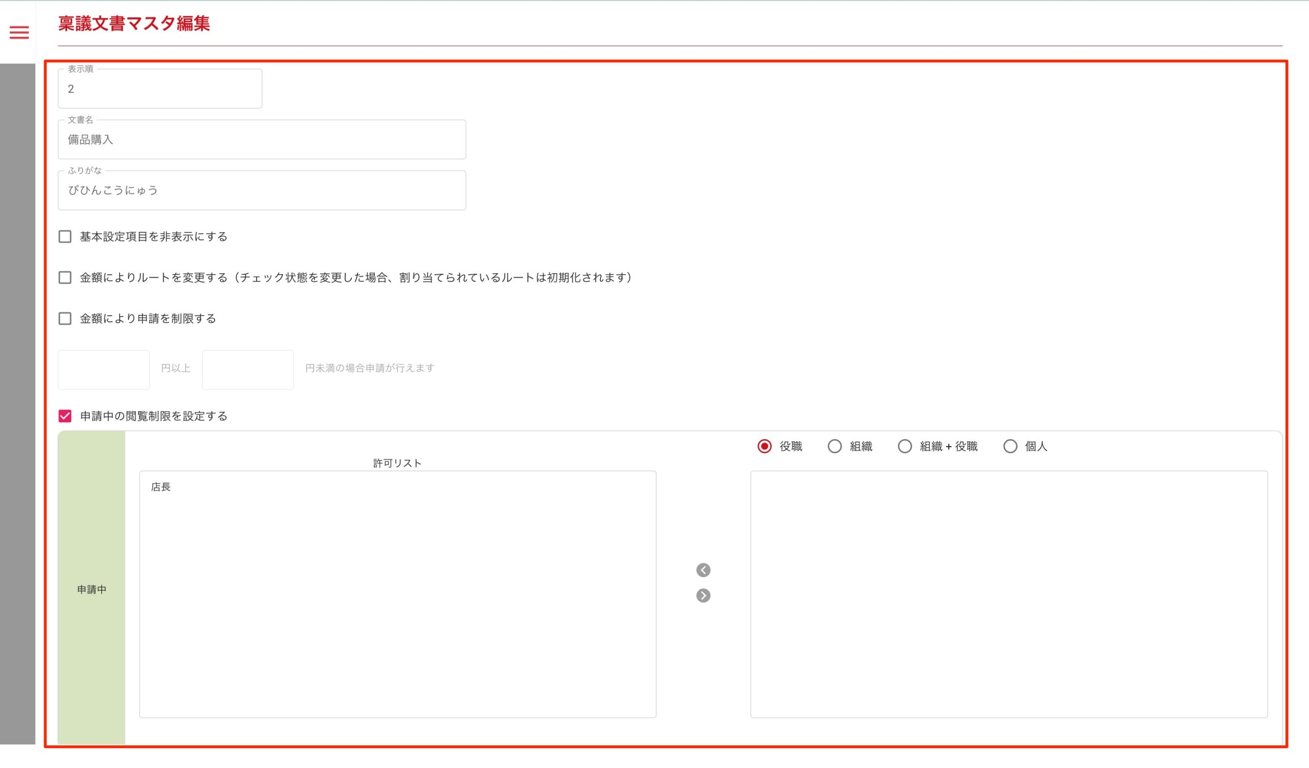Uncheck 申請中の閲覧制限を設定する checkbox

click(65, 416)
